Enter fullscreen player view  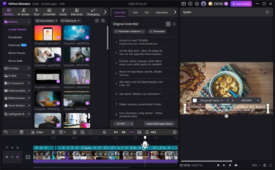tap(271, 165)
